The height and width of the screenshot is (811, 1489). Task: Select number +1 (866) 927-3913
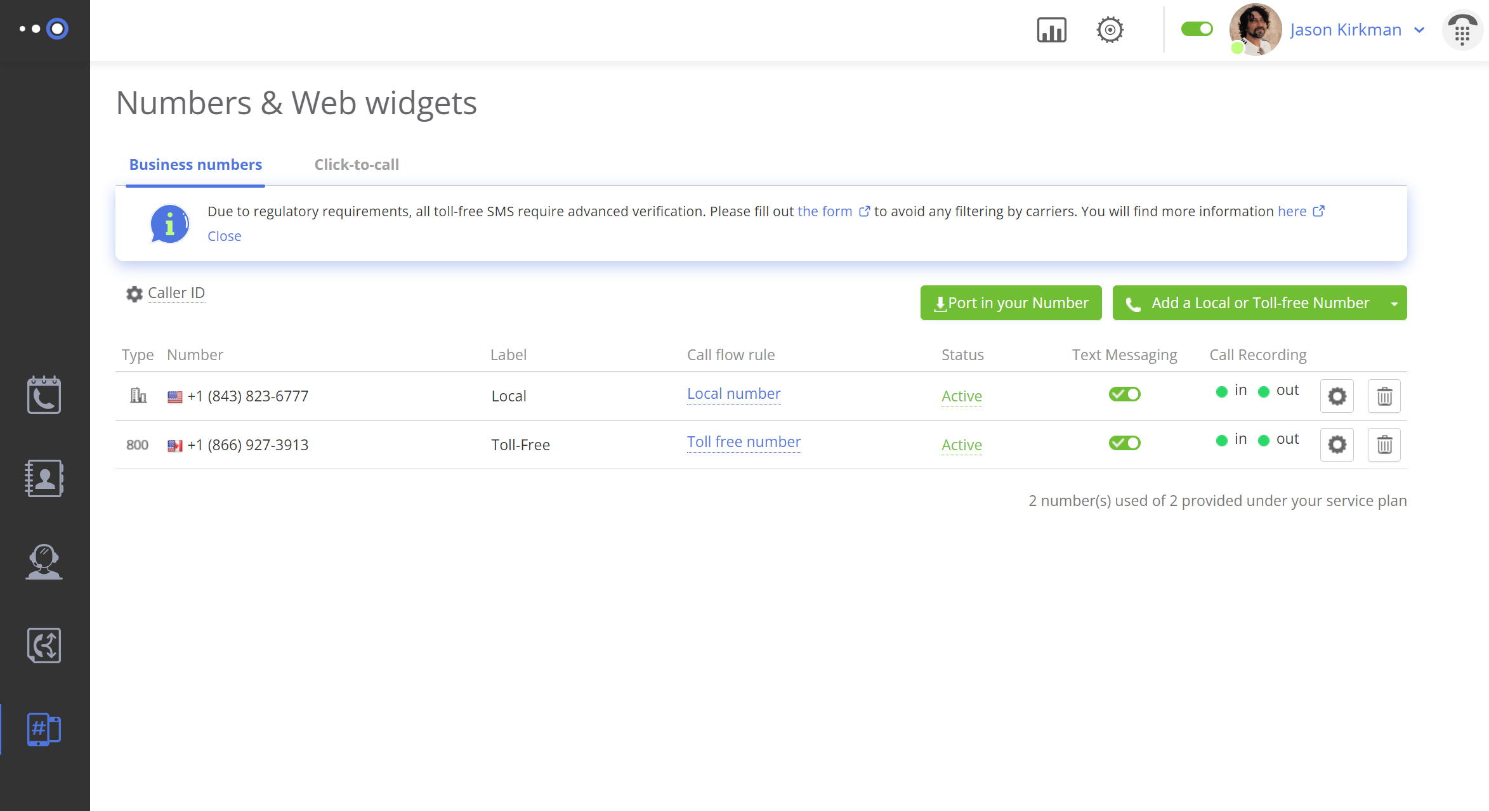pyautogui.click(x=247, y=445)
